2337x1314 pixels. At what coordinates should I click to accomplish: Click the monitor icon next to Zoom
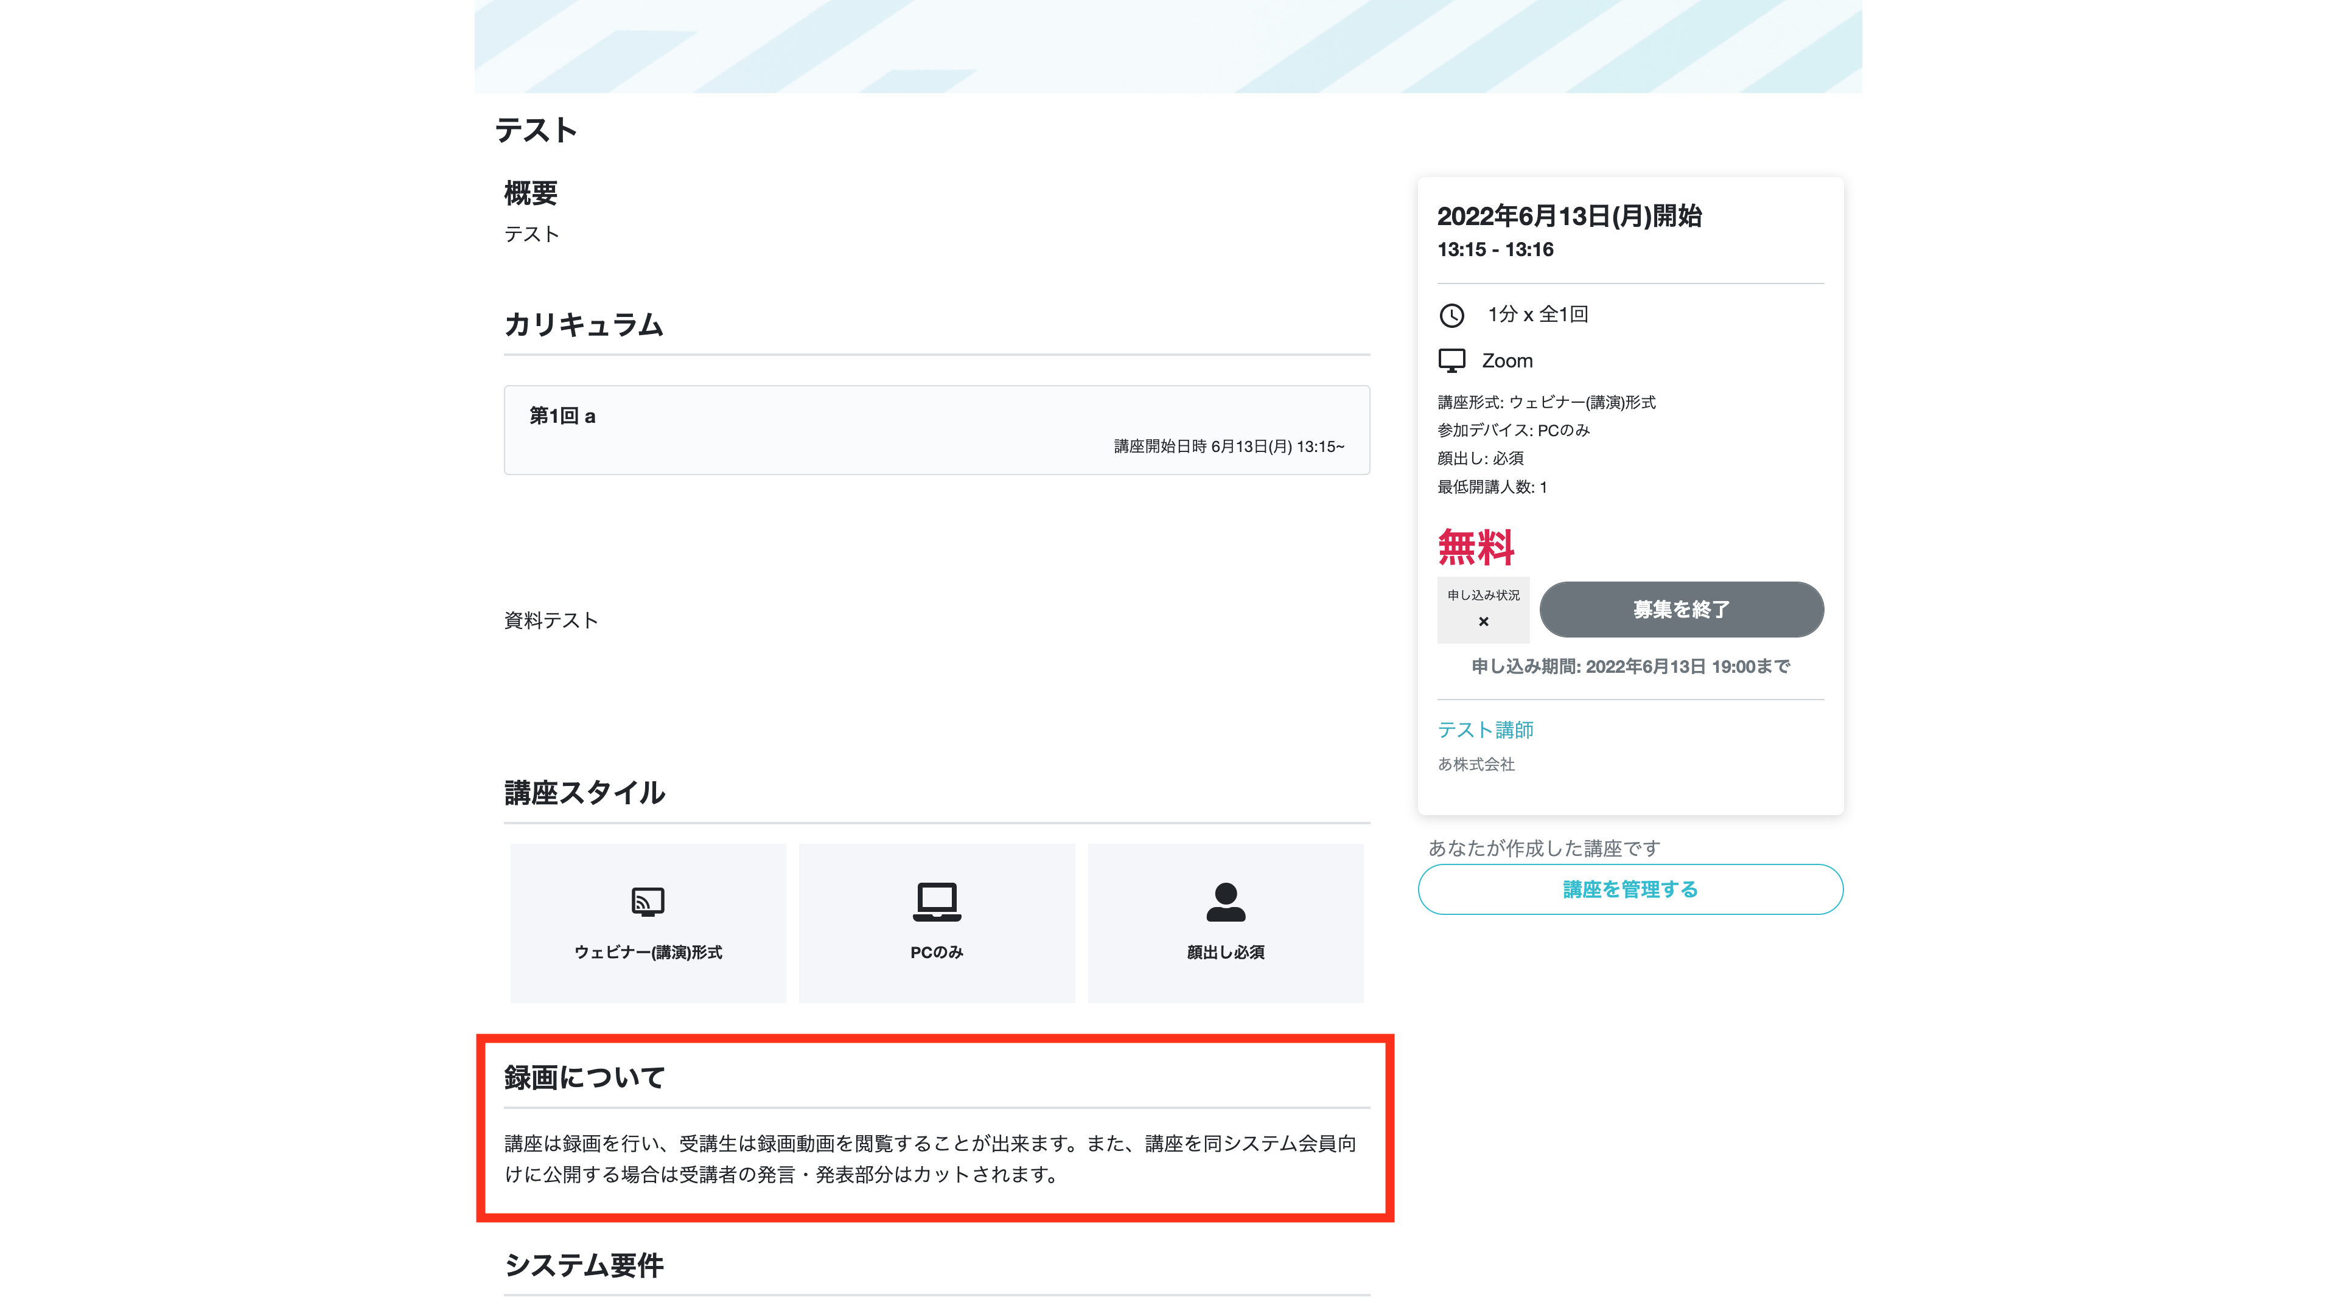1451,361
